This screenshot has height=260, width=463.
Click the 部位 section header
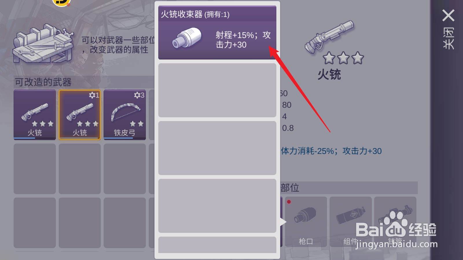290,188
